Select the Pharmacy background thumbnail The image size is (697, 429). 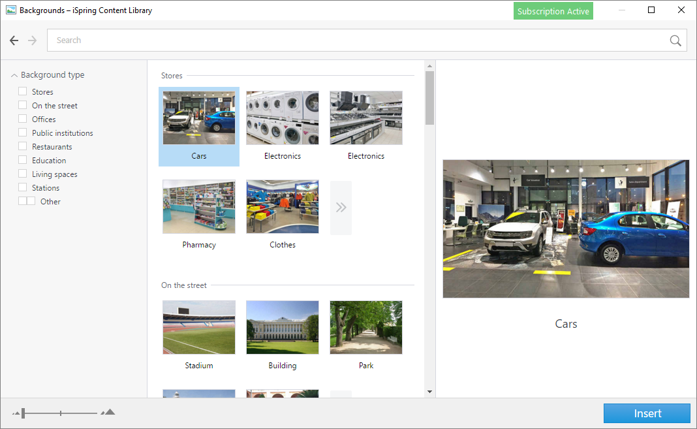click(x=199, y=207)
